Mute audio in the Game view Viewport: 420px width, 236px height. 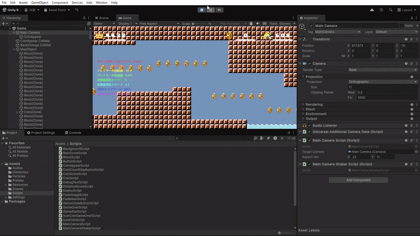tap(258, 24)
